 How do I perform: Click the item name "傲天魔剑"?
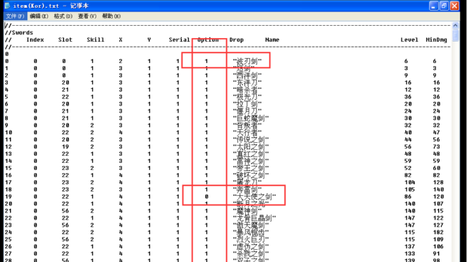pyautogui.click(x=251, y=225)
